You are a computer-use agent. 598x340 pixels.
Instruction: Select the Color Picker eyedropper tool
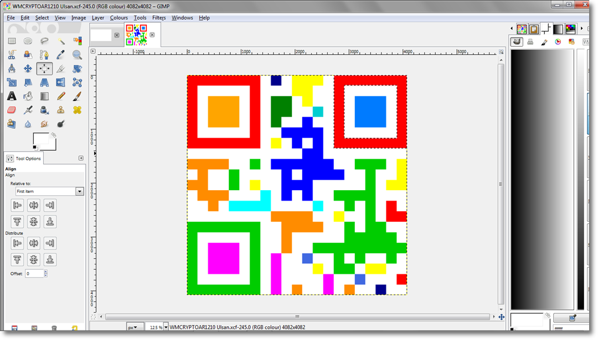(x=61, y=55)
